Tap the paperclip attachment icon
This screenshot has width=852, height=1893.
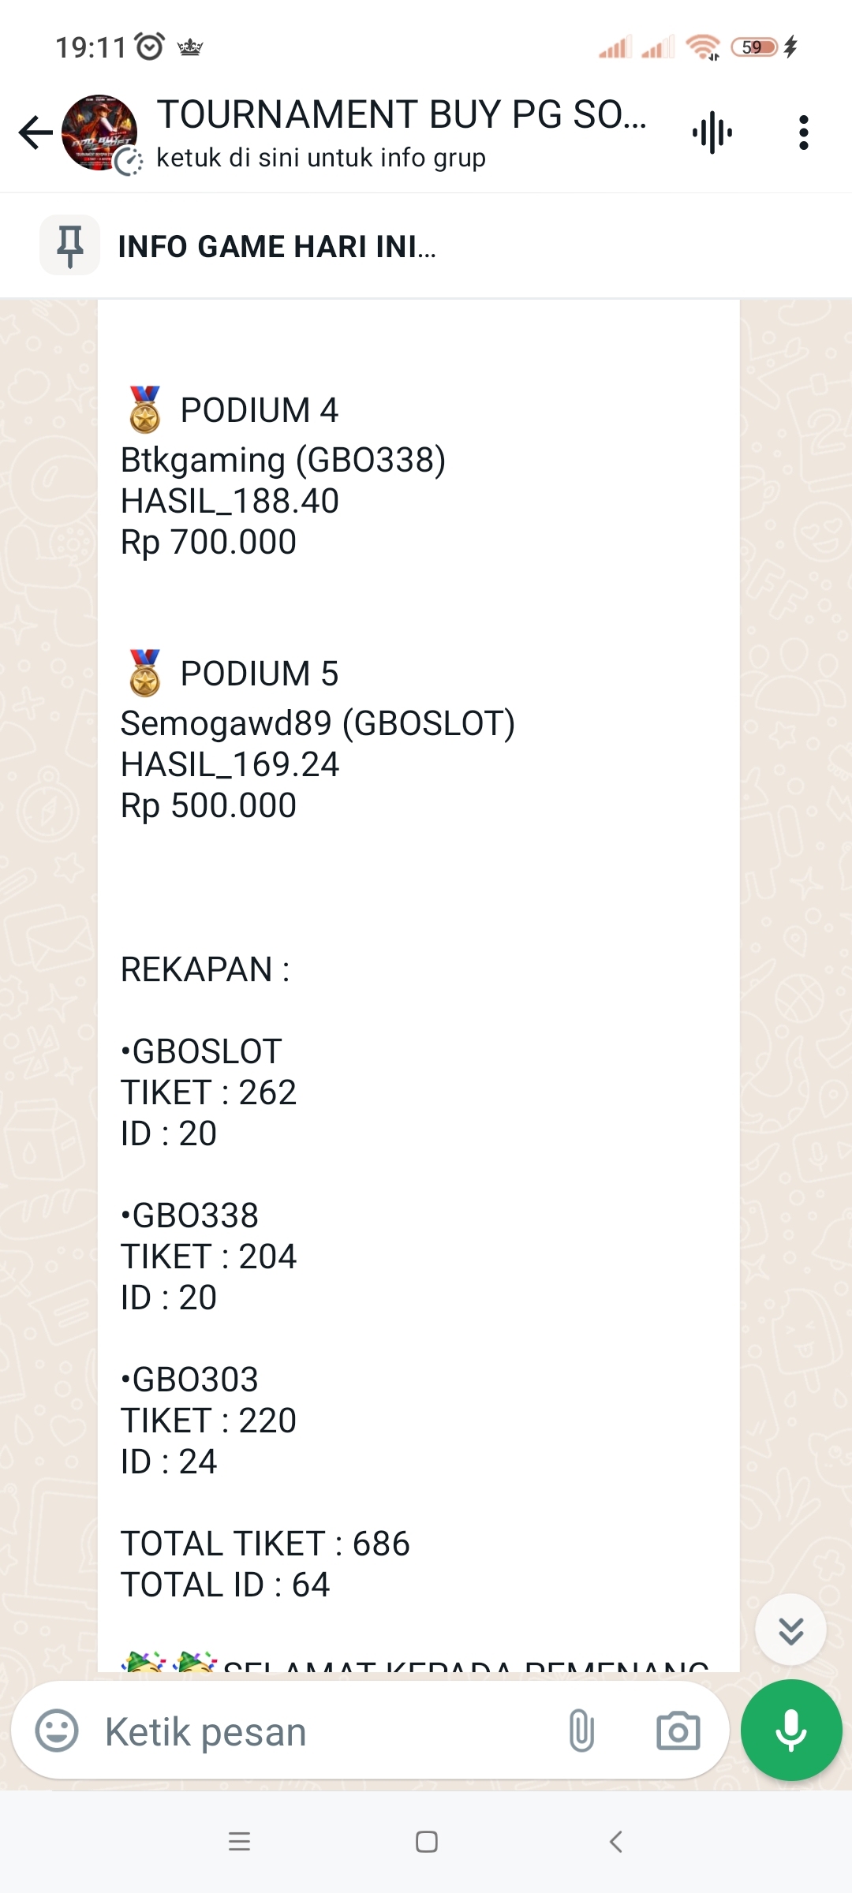tap(581, 1731)
